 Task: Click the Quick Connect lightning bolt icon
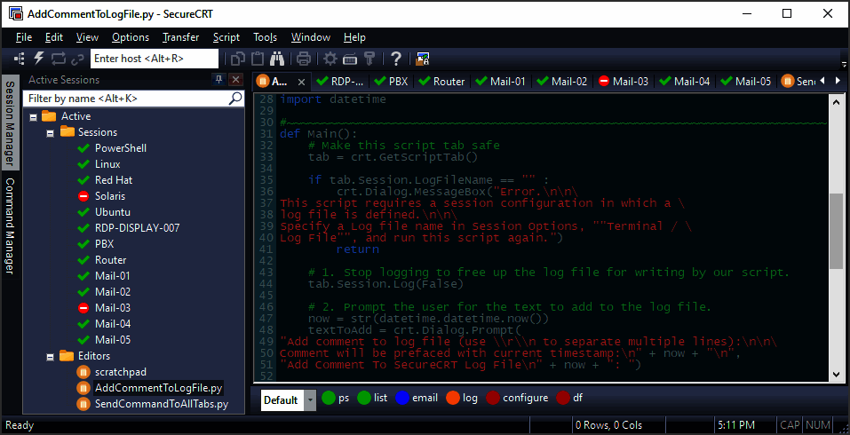tap(39, 59)
